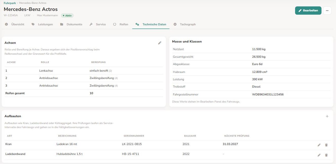The image size is (336, 164).
Task: Edit the Kran row pencil icon
Action: point(319,145)
